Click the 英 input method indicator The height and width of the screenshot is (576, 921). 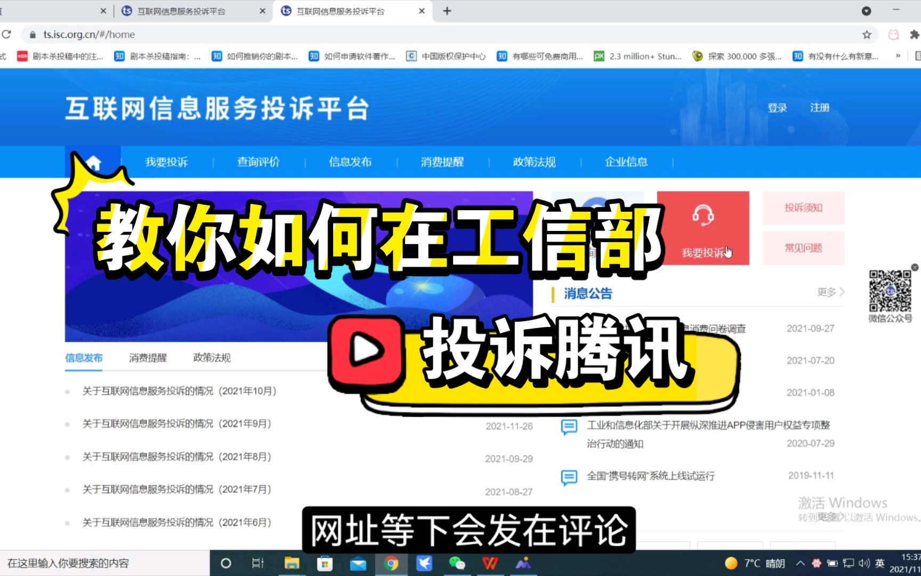(x=880, y=563)
